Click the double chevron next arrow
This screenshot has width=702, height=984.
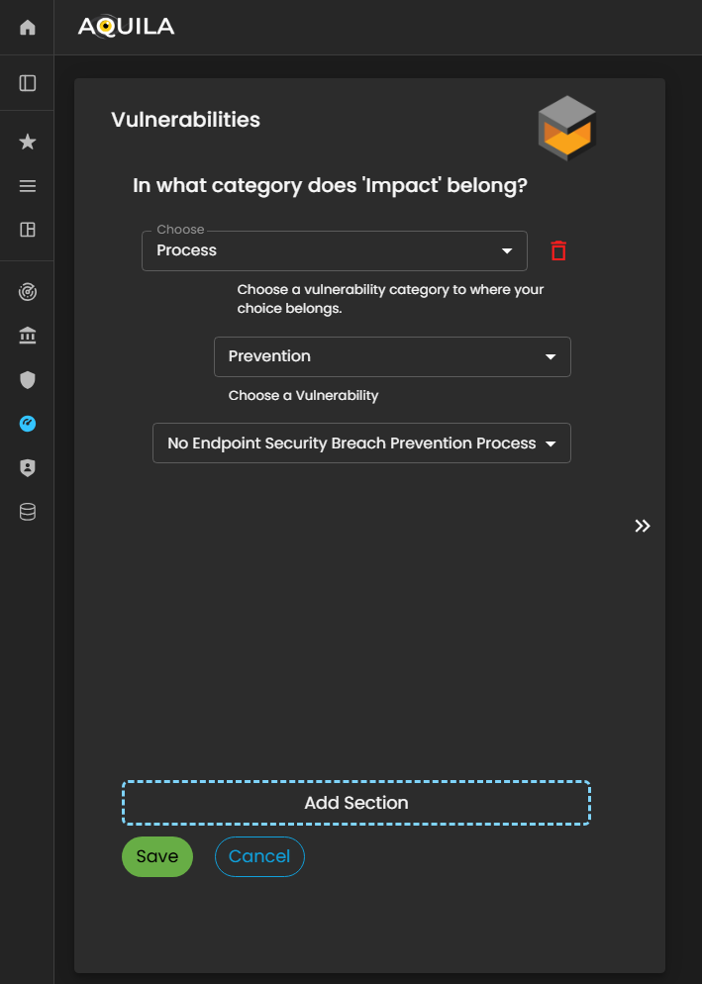click(x=643, y=526)
